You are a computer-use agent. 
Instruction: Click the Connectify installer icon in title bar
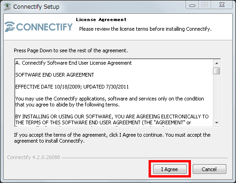pos(7,7)
